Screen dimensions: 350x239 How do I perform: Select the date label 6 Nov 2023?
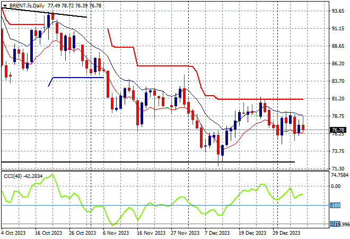point(116,233)
